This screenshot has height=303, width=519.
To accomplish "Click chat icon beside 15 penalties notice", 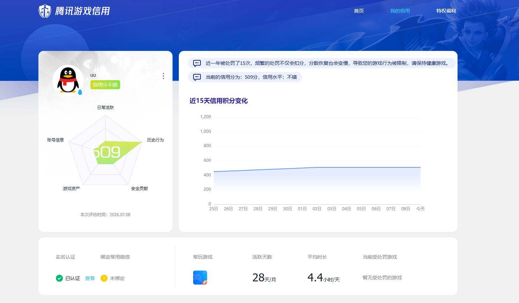I will click(x=197, y=63).
